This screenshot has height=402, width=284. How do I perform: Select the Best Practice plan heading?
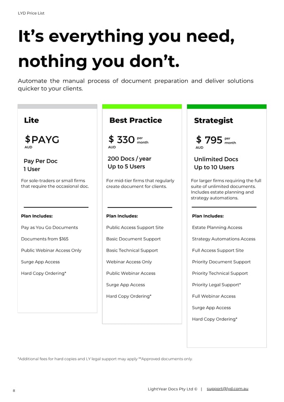[x=135, y=120]
